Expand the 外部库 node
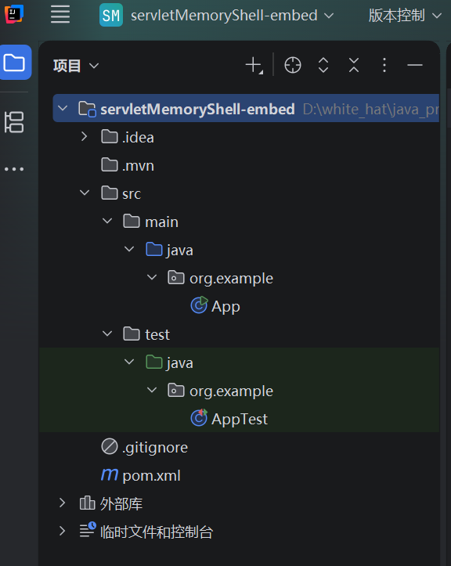 click(62, 503)
